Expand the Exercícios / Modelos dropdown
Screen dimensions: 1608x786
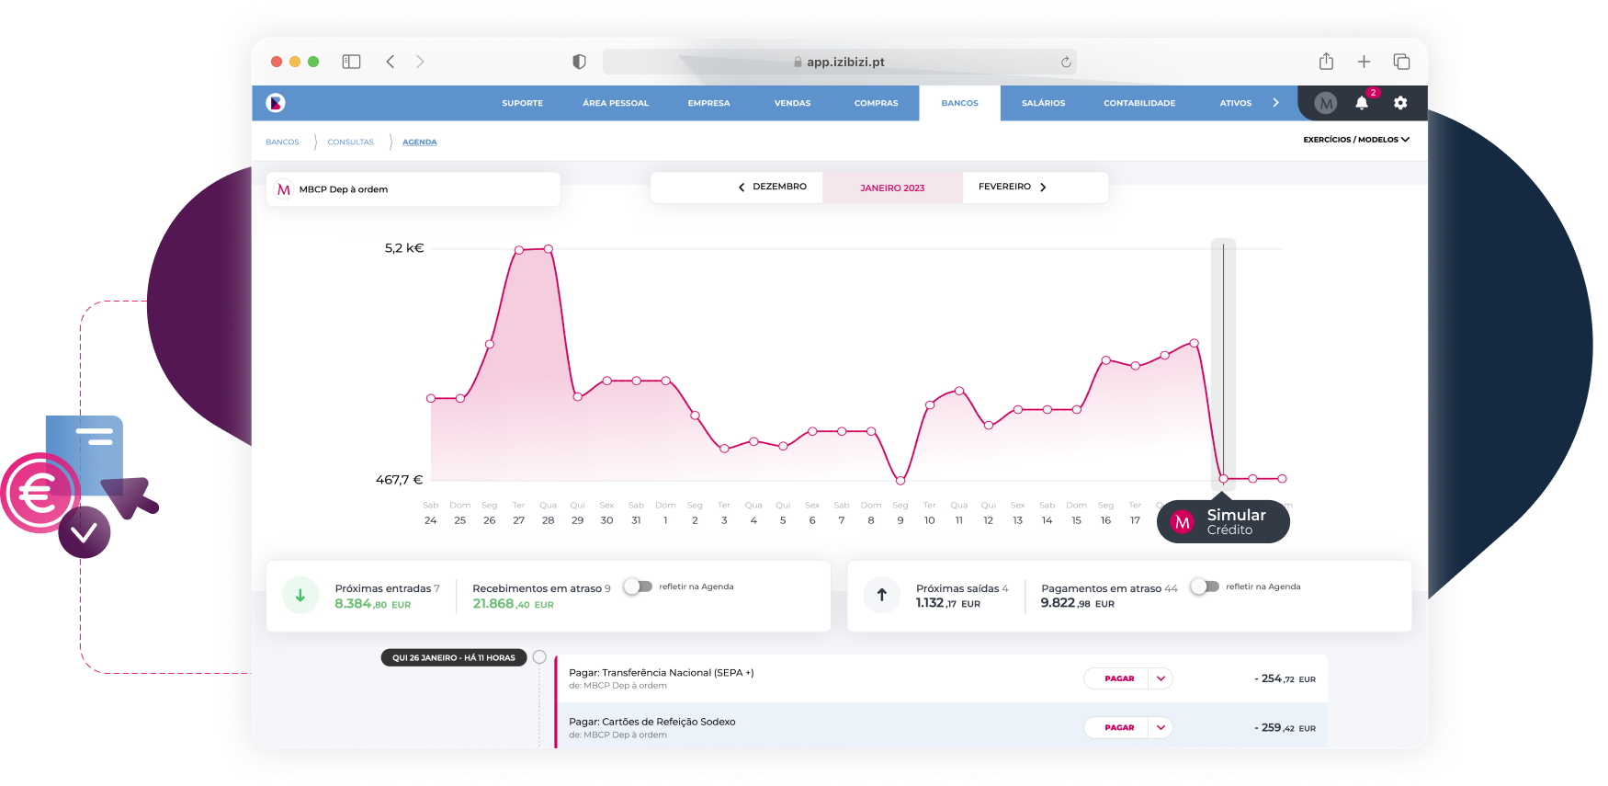point(1355,140)
